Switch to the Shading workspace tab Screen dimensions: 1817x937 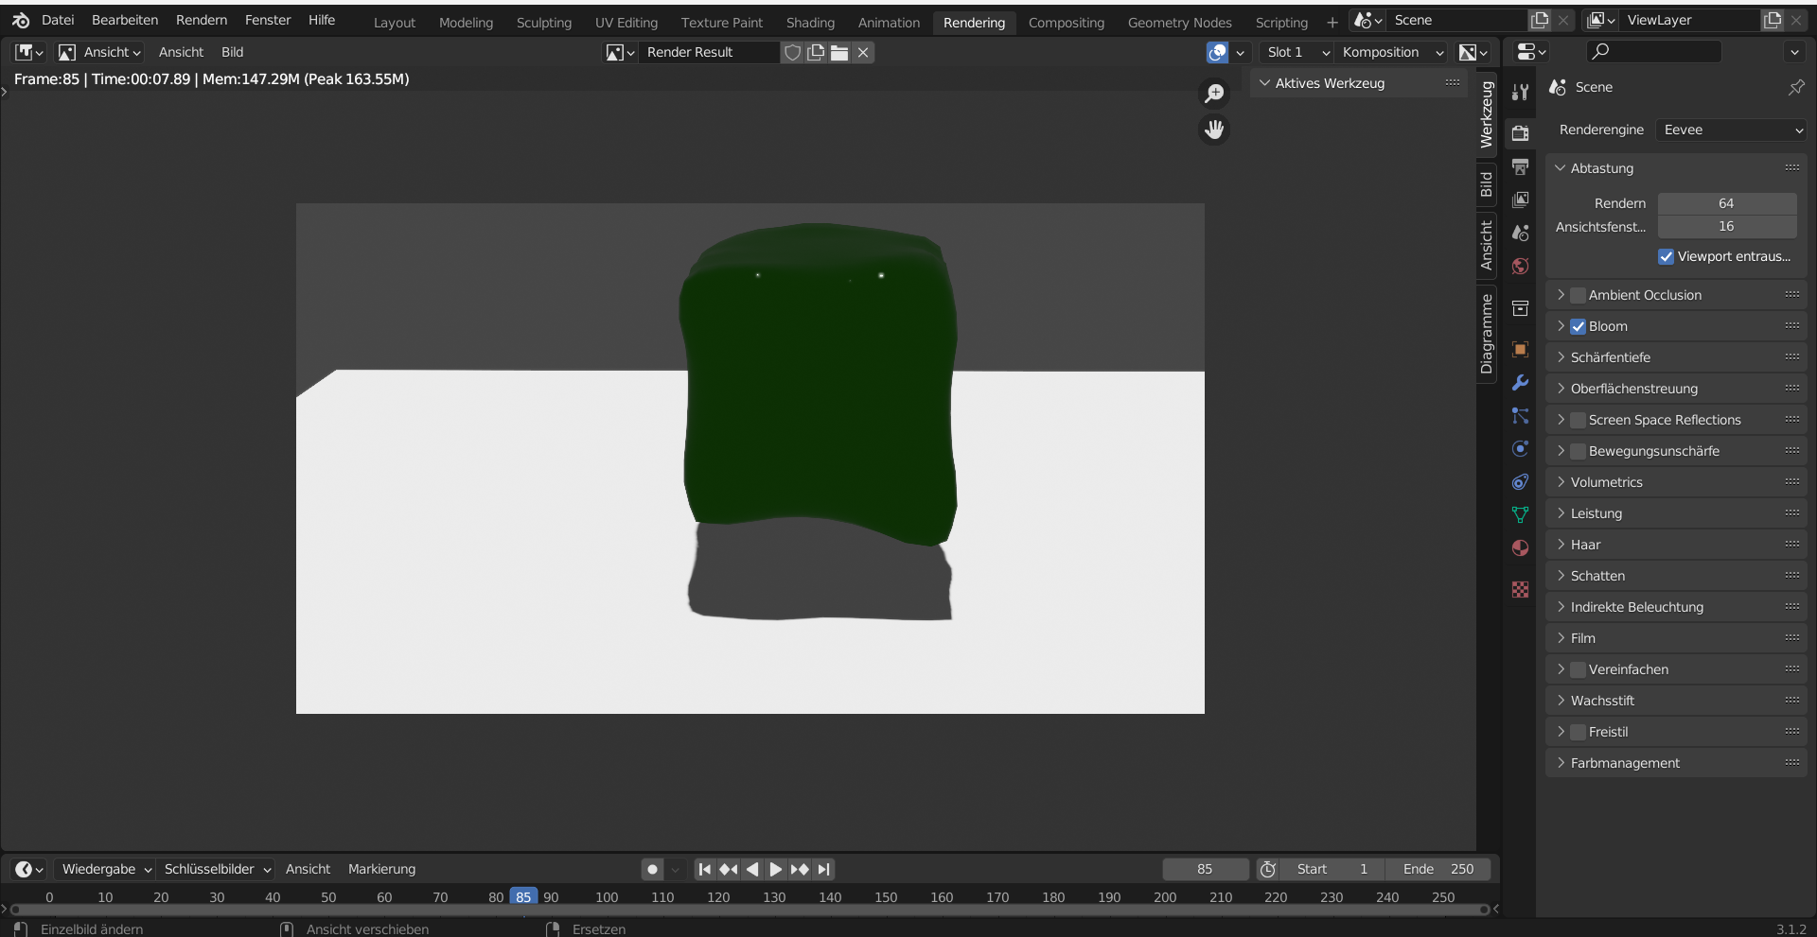click(x=809, y=22)
